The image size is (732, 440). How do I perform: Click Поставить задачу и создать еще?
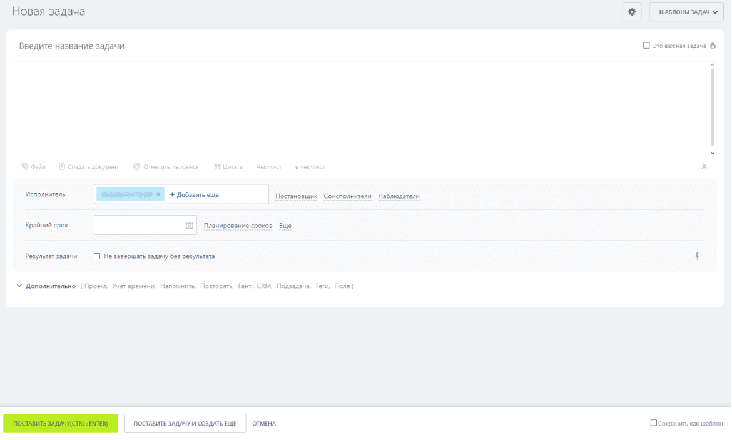pos(185,424)
